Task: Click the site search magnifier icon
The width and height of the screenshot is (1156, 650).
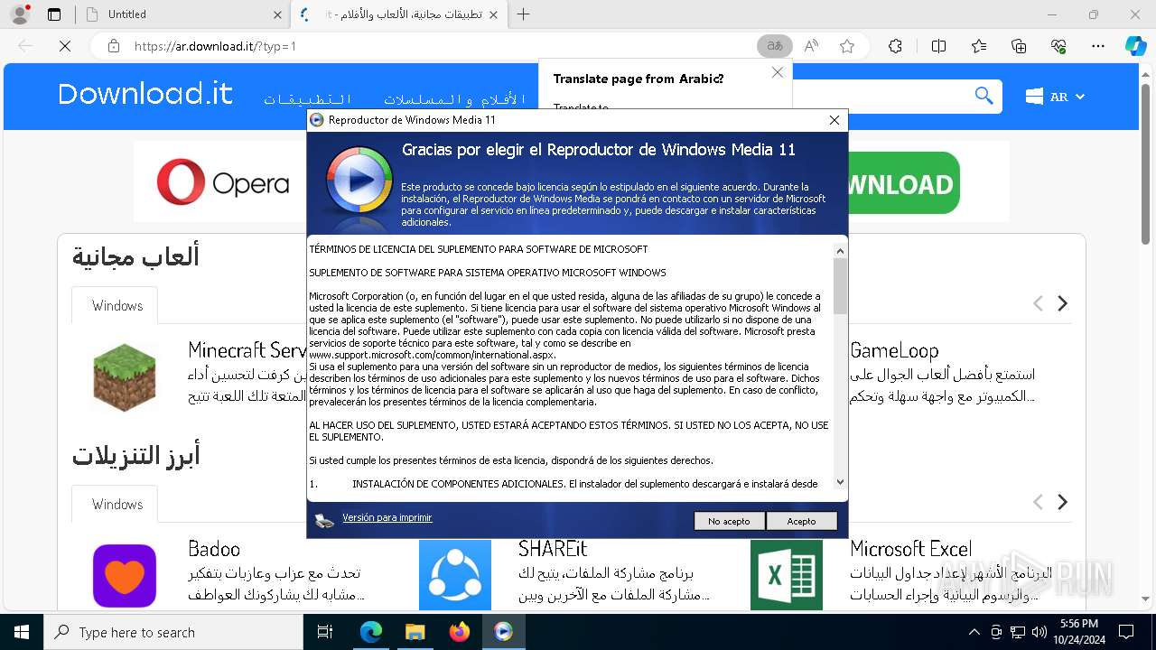Action: click(984, 96)
